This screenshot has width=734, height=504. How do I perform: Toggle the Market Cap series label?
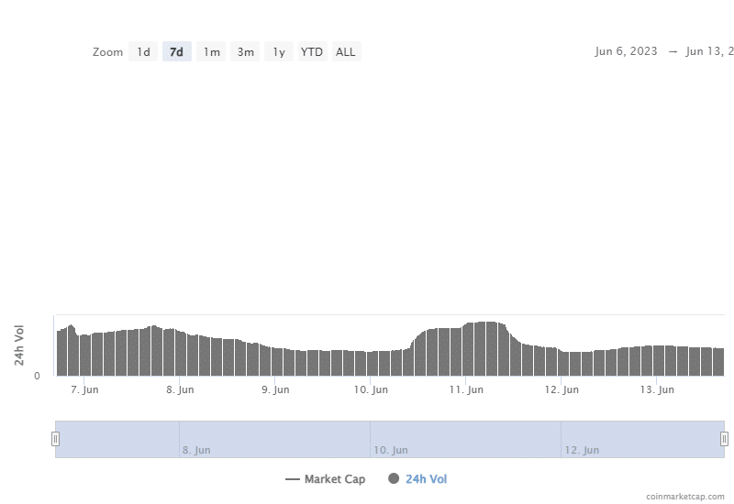(x=334, y=479)
